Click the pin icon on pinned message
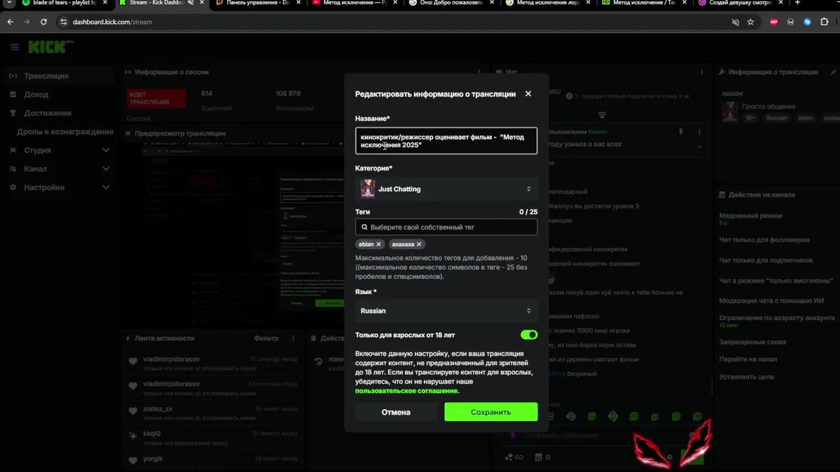The height and width of the screenshot is (472, 840). [x=681, y=132]
